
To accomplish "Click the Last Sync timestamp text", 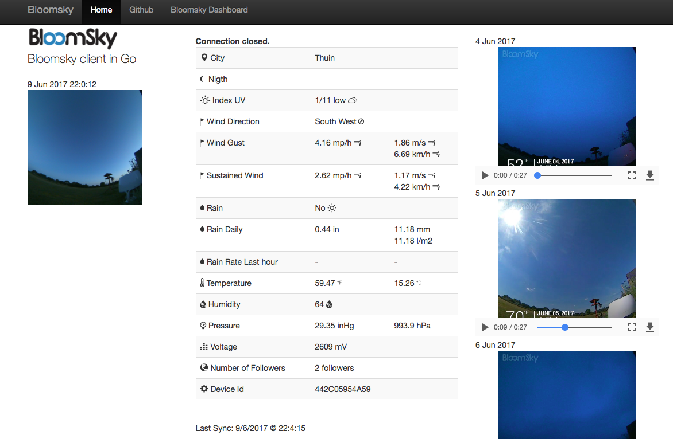I will (x=250, y=428).
